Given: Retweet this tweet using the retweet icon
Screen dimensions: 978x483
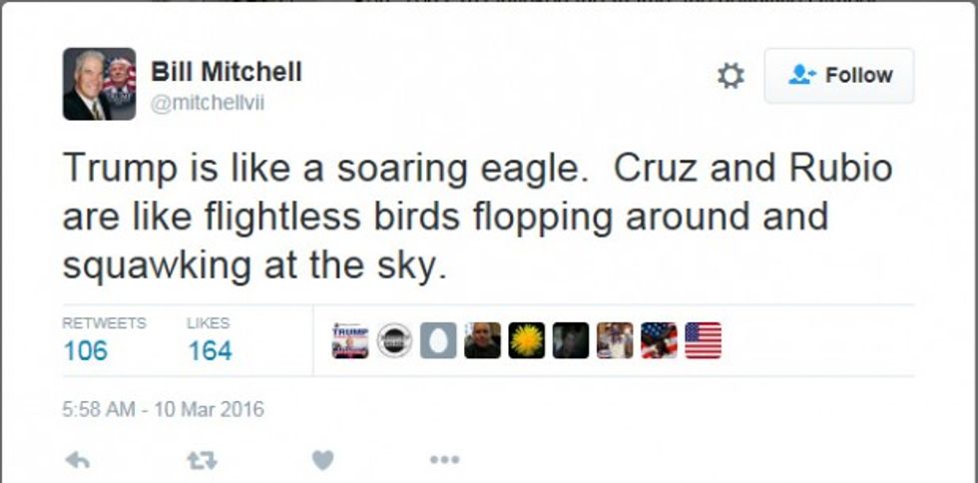Looking at the screenshot, I should 201,460.
